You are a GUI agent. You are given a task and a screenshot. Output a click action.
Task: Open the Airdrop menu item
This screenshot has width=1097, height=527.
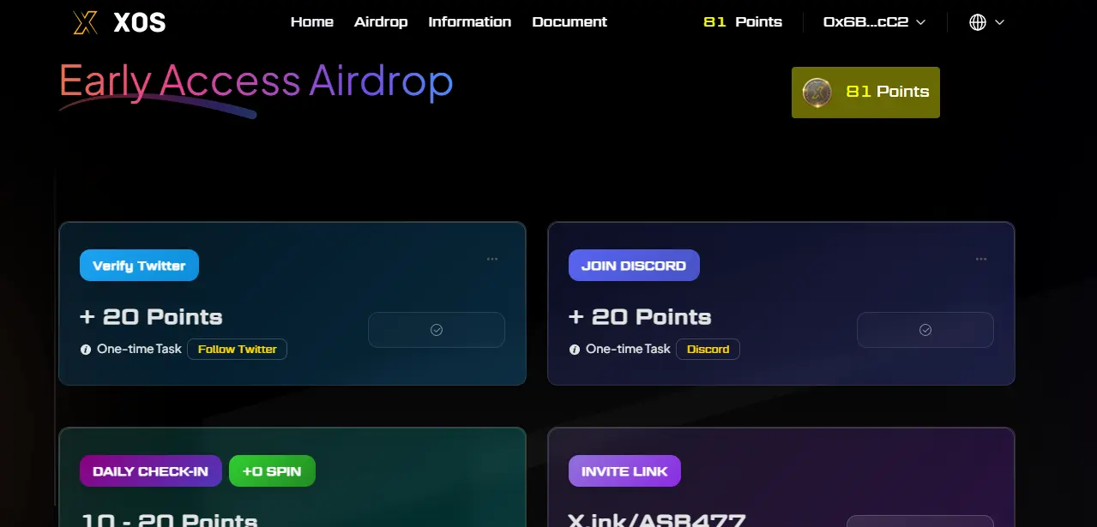[x=381, y=22]
